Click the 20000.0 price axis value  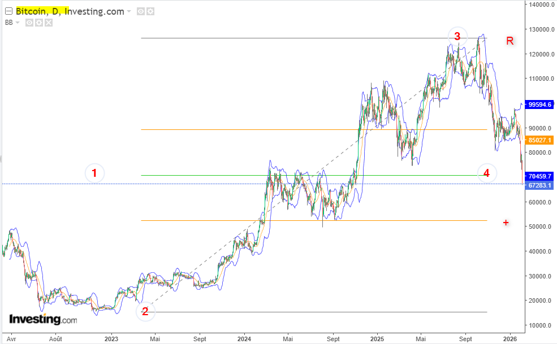coord(540,301)
